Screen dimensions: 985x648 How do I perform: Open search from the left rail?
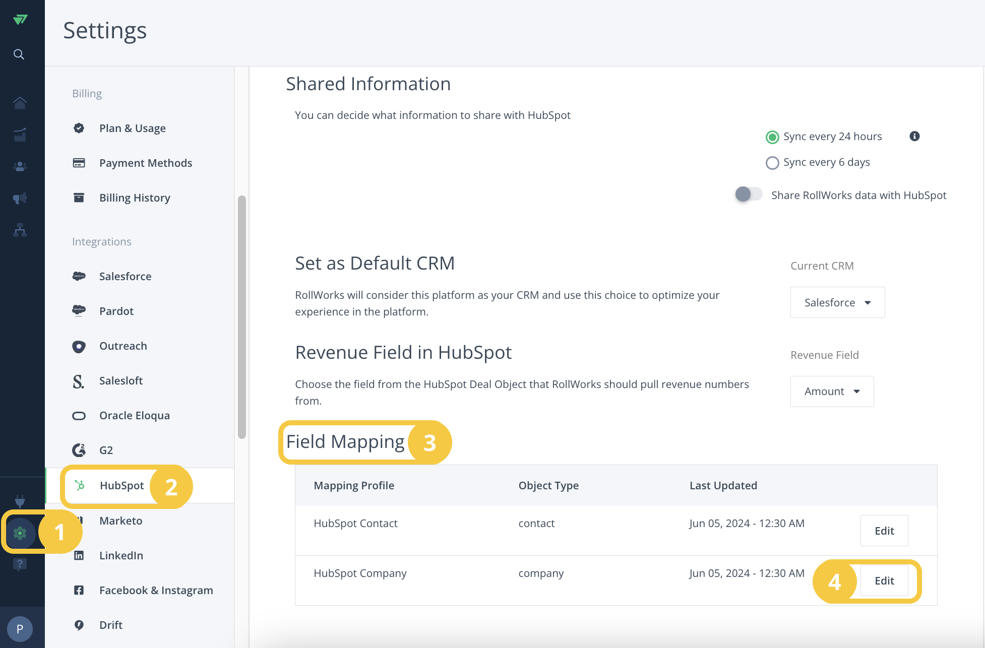[19, 54]
